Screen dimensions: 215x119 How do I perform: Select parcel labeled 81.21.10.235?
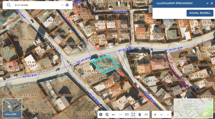(123, 29)
